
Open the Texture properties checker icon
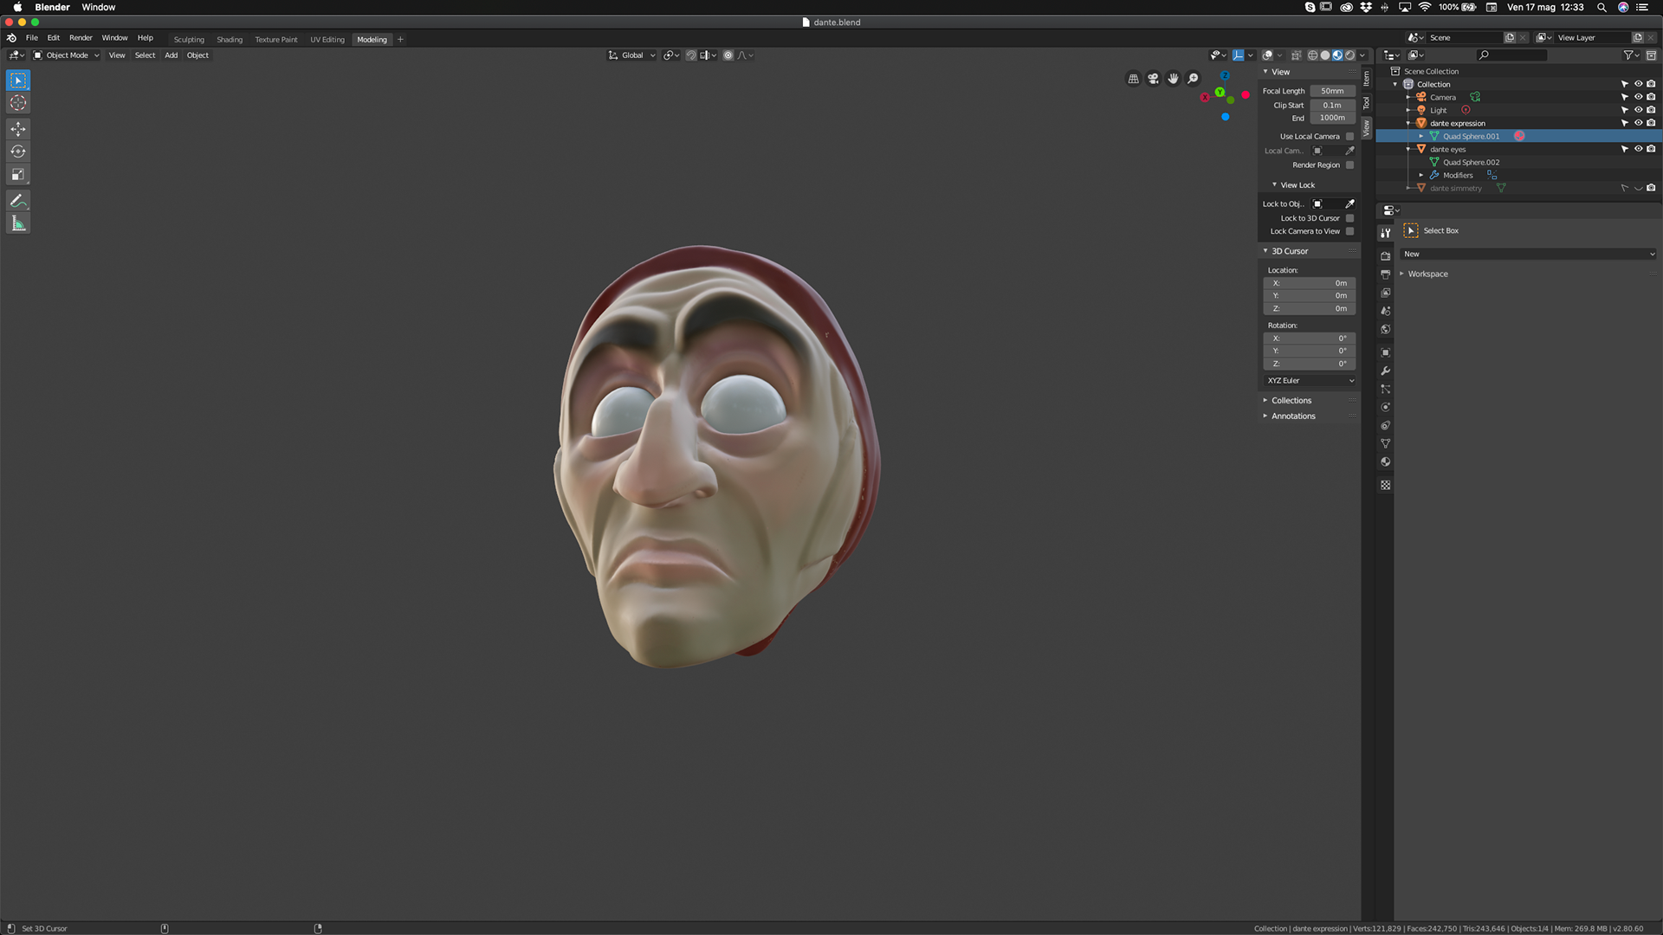(1386, 485)
